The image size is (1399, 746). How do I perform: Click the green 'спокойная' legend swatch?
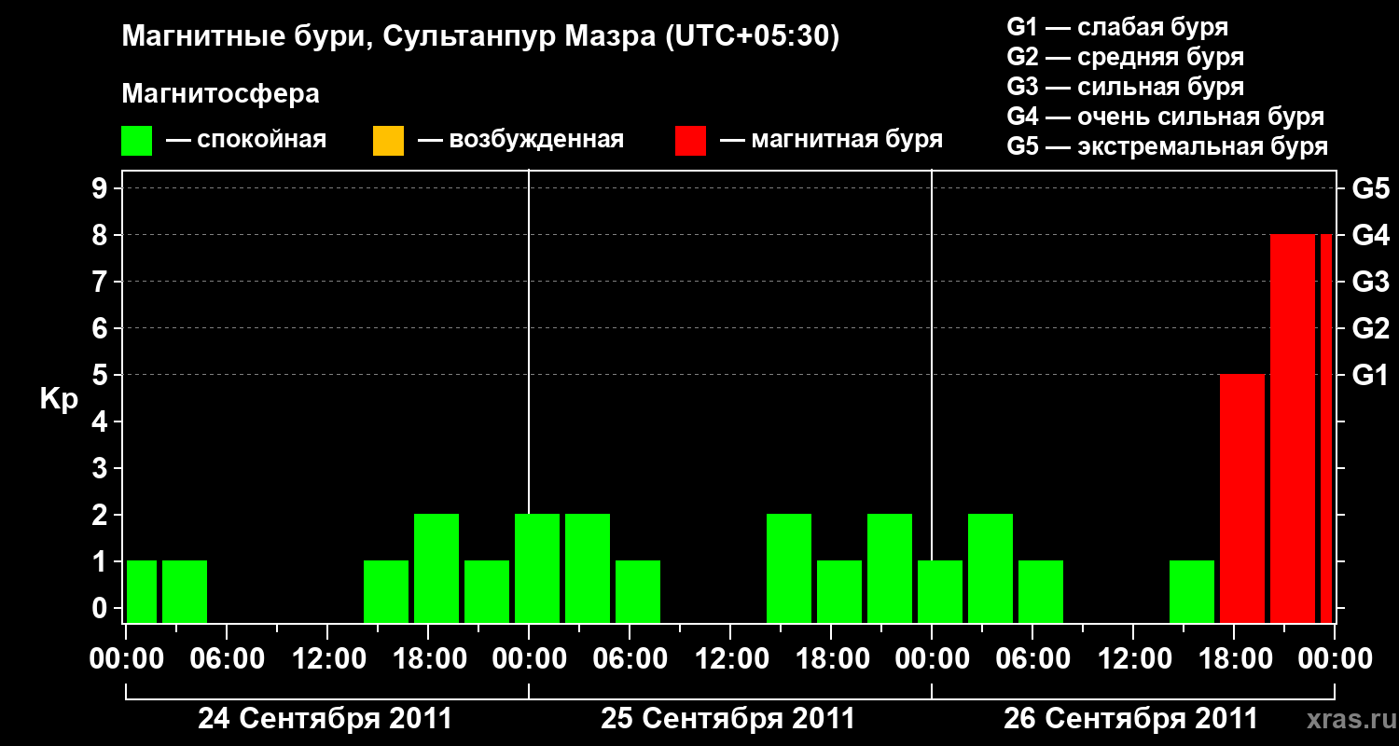(137, 141)
